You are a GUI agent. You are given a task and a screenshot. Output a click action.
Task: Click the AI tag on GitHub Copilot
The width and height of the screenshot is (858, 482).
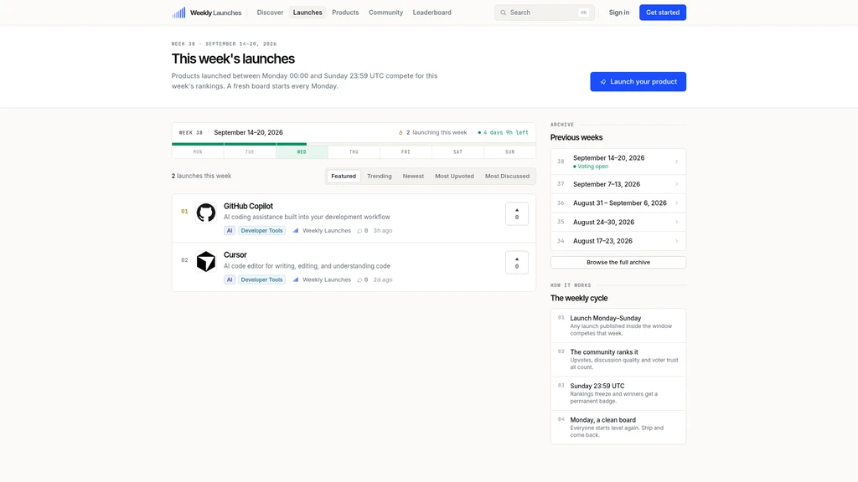(230, 231)
